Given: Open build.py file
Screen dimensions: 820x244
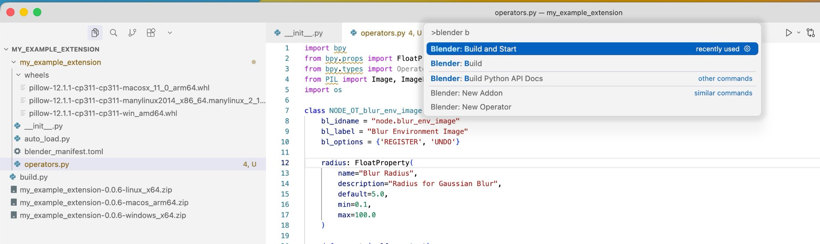Looking at the screenshot, I should [x=34, y=177].
